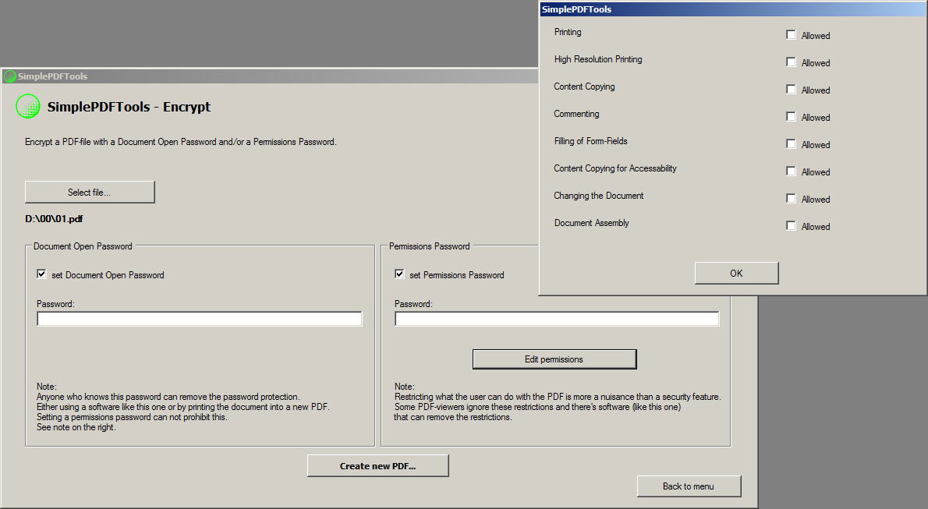Click the Document Assembly label
The image size is (928, 509).
[591, 223]
